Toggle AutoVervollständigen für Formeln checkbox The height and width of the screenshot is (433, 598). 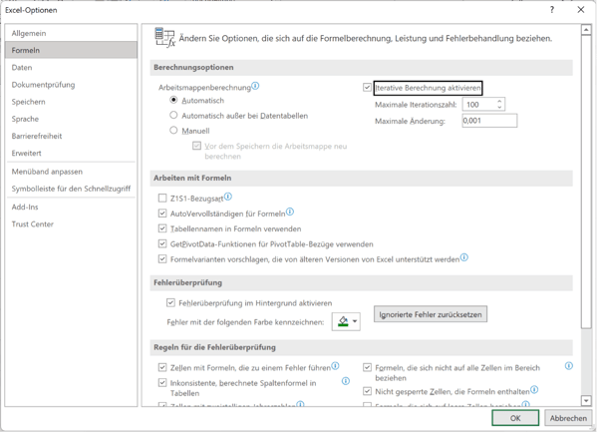tap(162, 214)
